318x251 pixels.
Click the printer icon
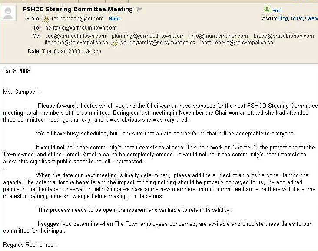point(267,10)
